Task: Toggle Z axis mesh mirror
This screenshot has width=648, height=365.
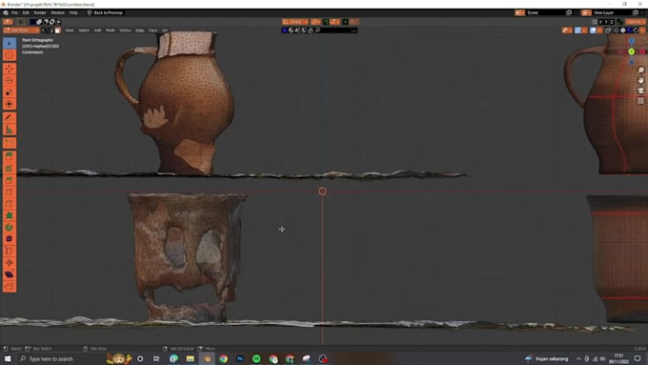Action: (x=612, y=22)
